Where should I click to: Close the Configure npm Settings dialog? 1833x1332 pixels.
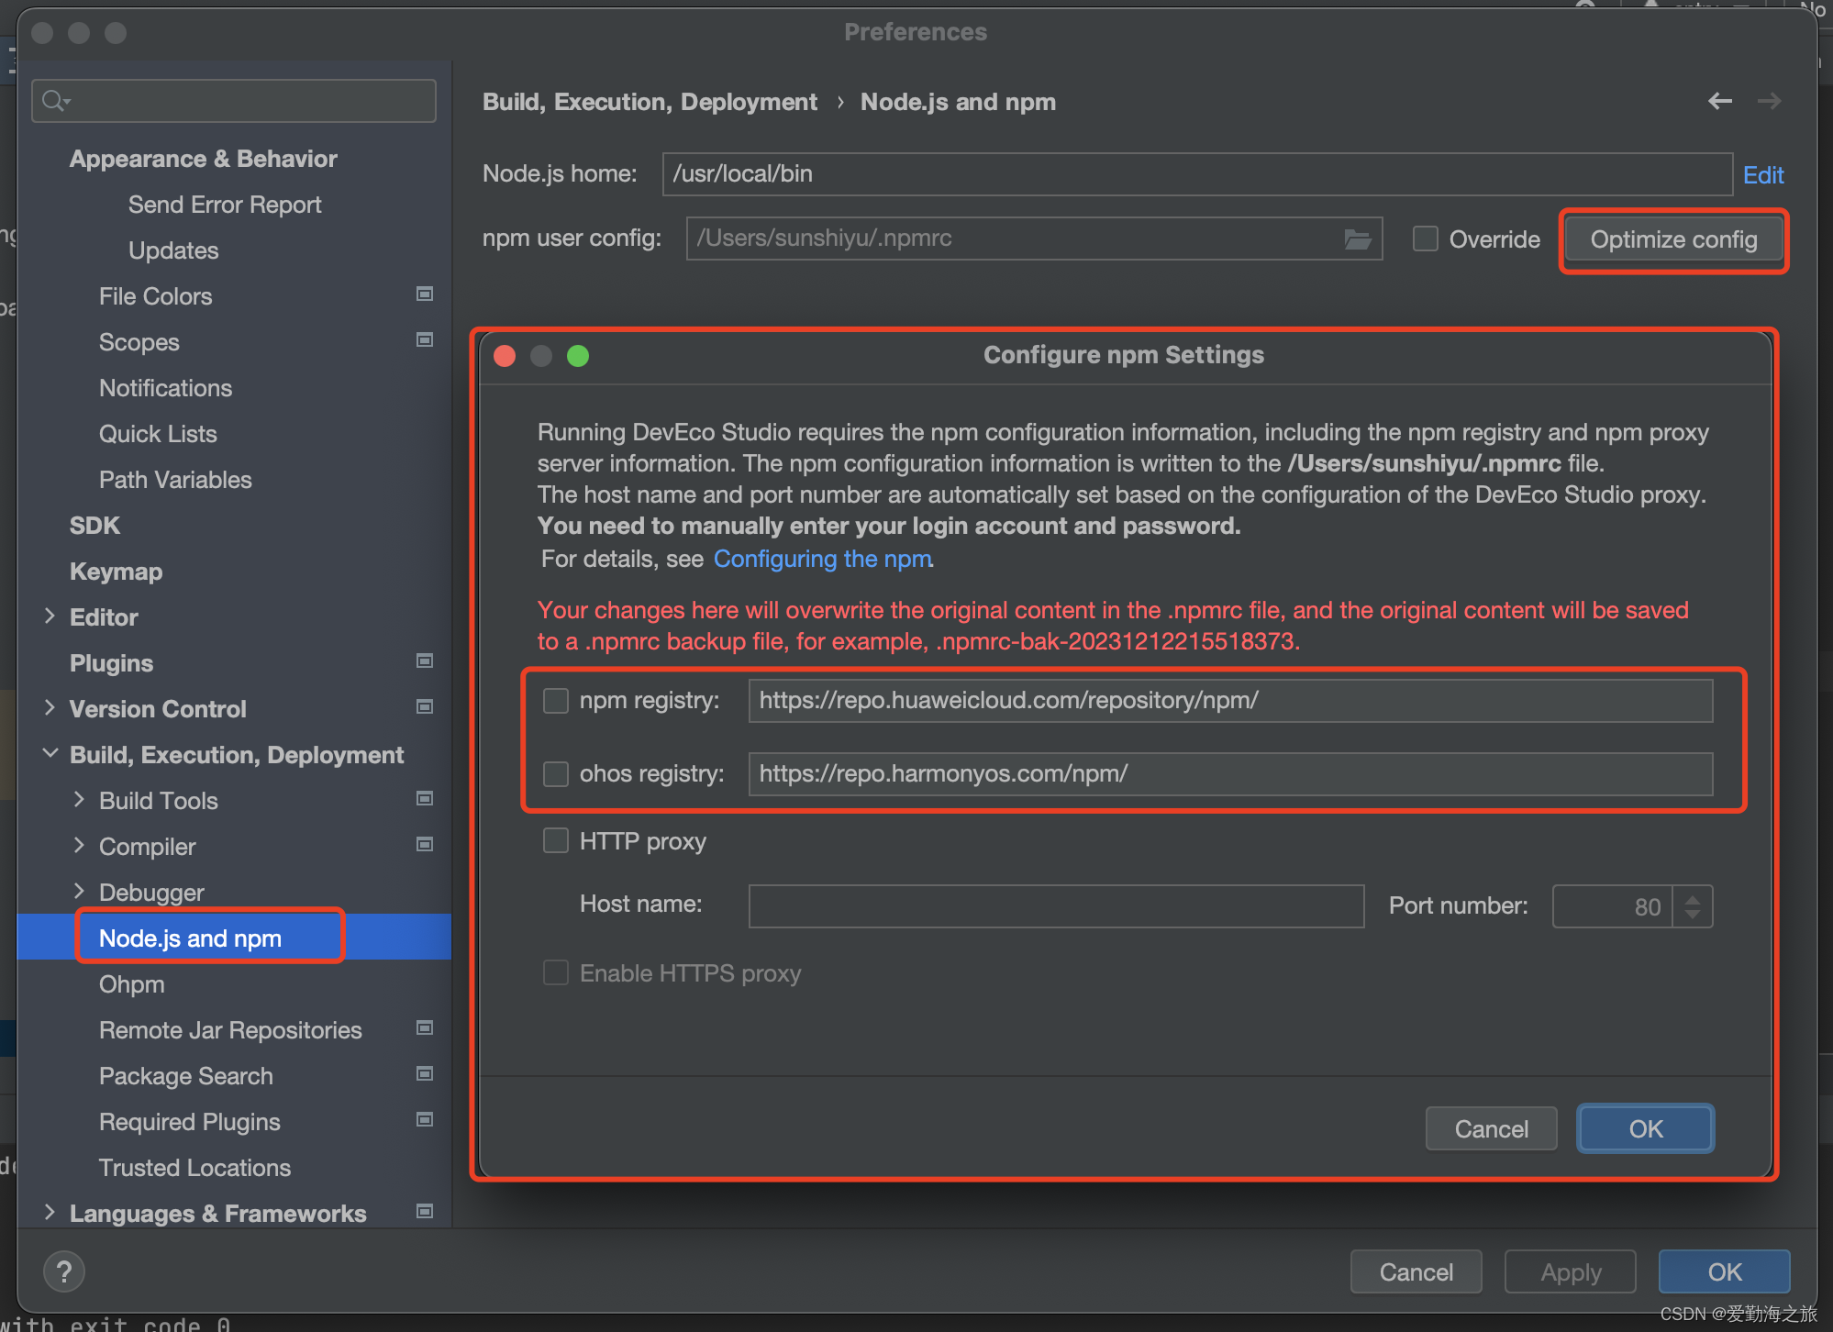505,356
